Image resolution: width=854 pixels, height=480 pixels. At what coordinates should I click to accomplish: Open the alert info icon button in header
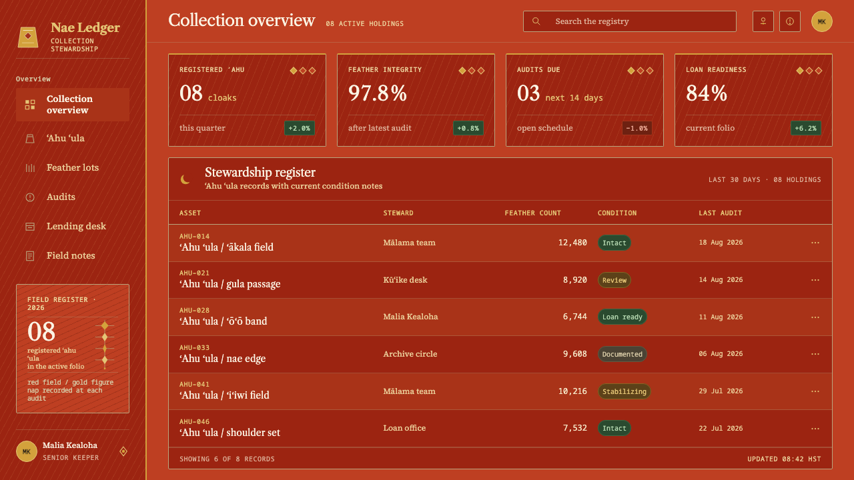(790, 21)
